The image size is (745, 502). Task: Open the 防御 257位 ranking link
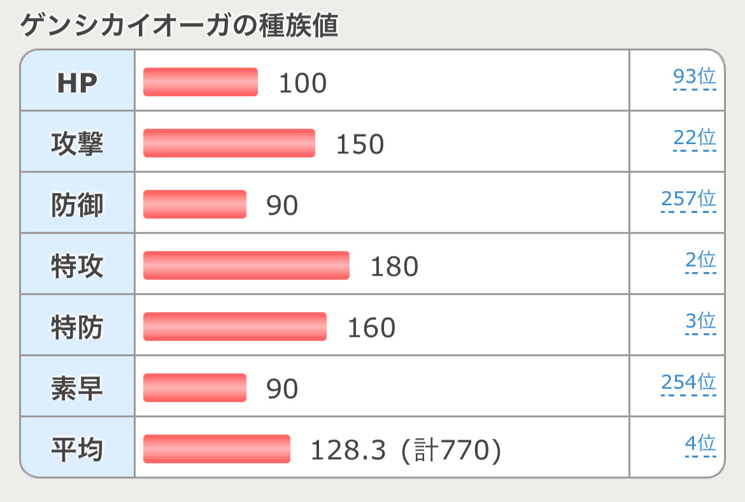coord(688,199)
